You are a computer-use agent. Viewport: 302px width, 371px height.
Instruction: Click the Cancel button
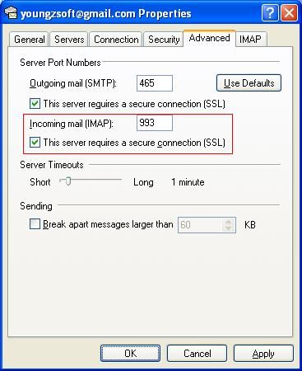coord(197,354)
